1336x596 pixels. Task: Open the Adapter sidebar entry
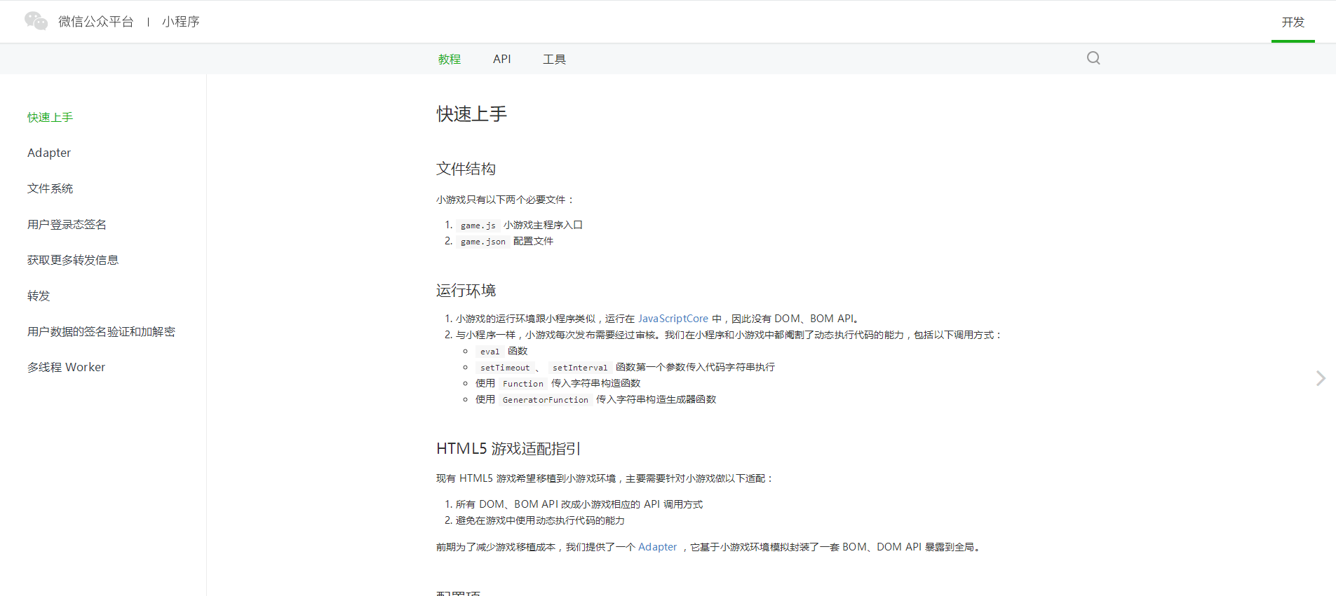pos(49,153)
